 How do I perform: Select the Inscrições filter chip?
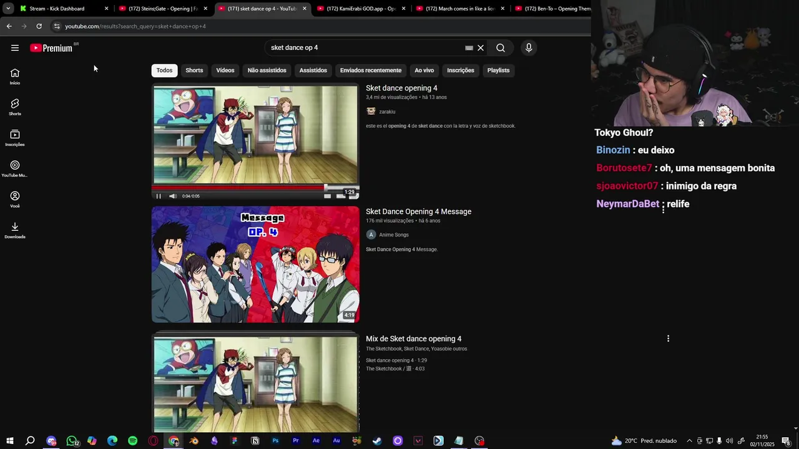point(461,70)
